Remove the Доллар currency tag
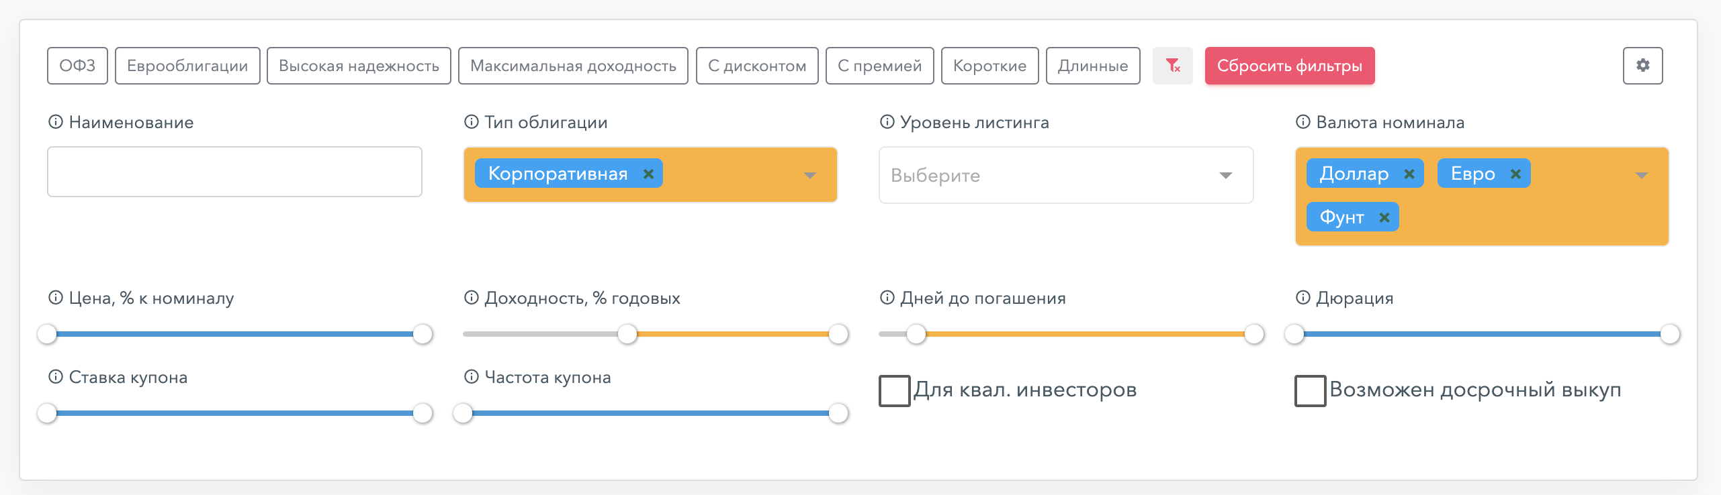 pyautogui.click(x=1409, y=174)
